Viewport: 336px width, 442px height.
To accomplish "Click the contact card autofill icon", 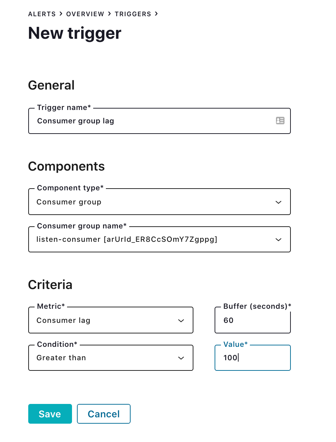I will pos(280,121).
